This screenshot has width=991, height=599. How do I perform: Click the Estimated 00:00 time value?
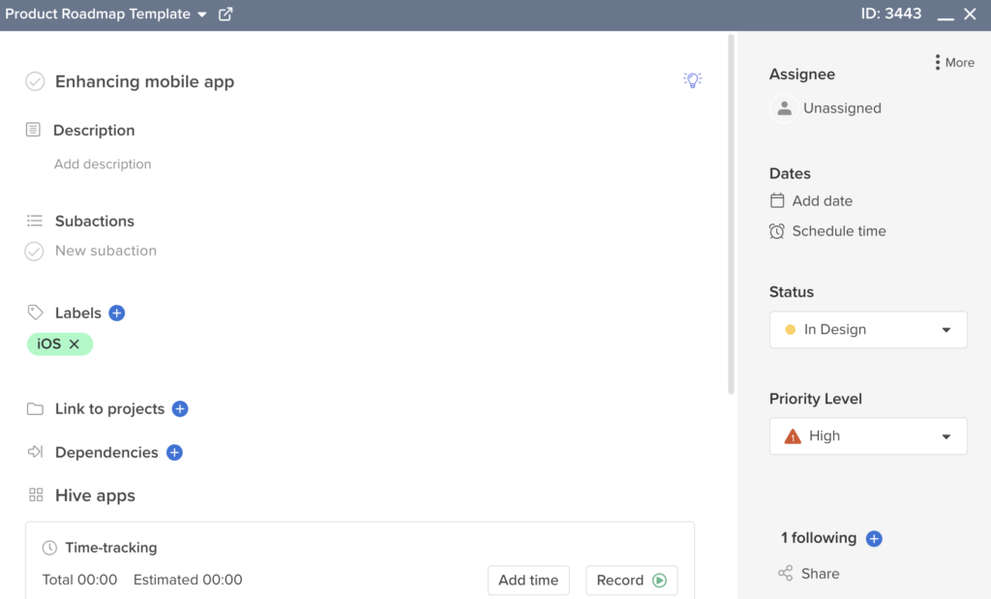[x=188, y=580]
